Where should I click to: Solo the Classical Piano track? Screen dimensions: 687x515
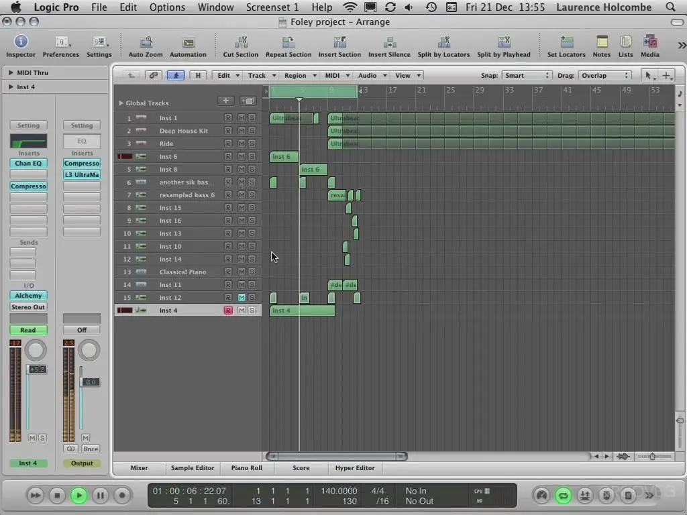252,272
